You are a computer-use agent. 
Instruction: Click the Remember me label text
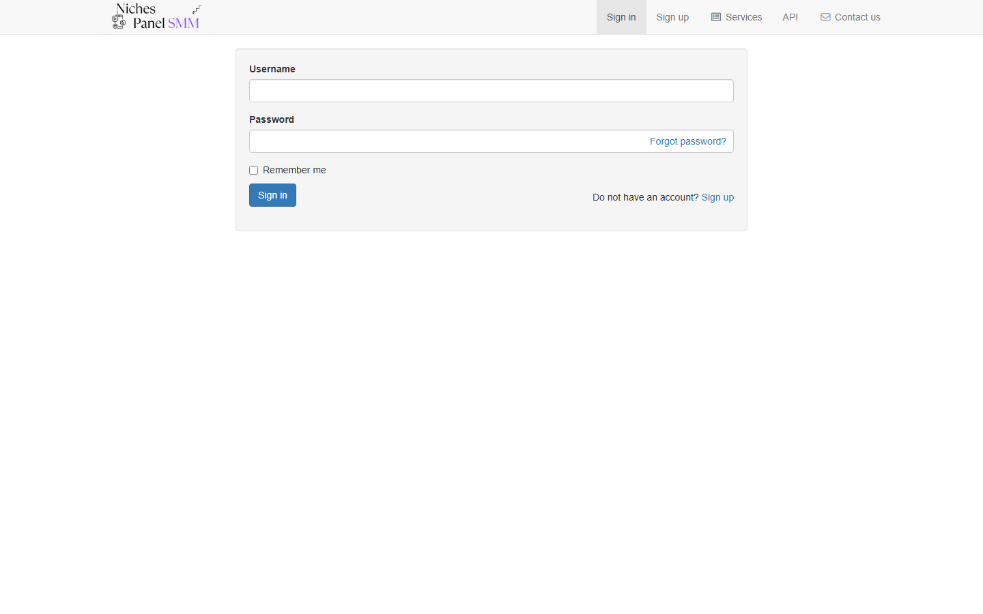[x=294, y=171]
